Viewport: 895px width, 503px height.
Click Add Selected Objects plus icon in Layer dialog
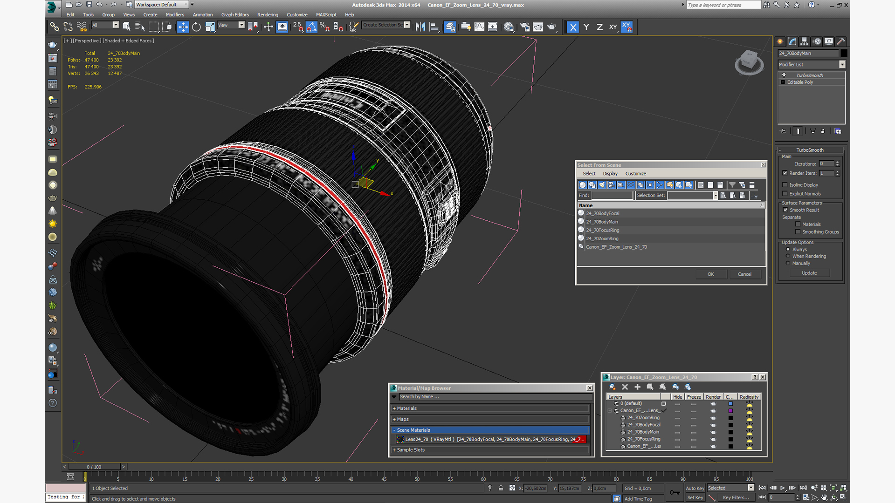click(637, 387)
